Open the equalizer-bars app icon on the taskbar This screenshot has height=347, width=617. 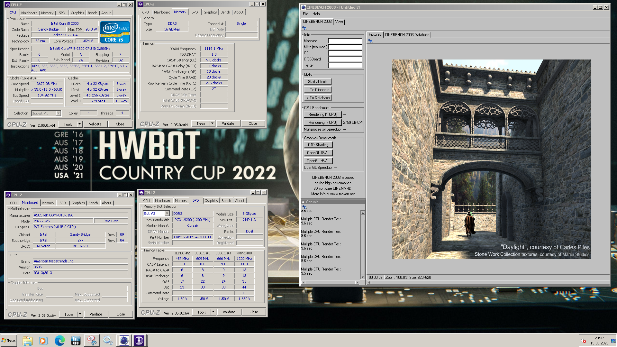coord(76,340)
